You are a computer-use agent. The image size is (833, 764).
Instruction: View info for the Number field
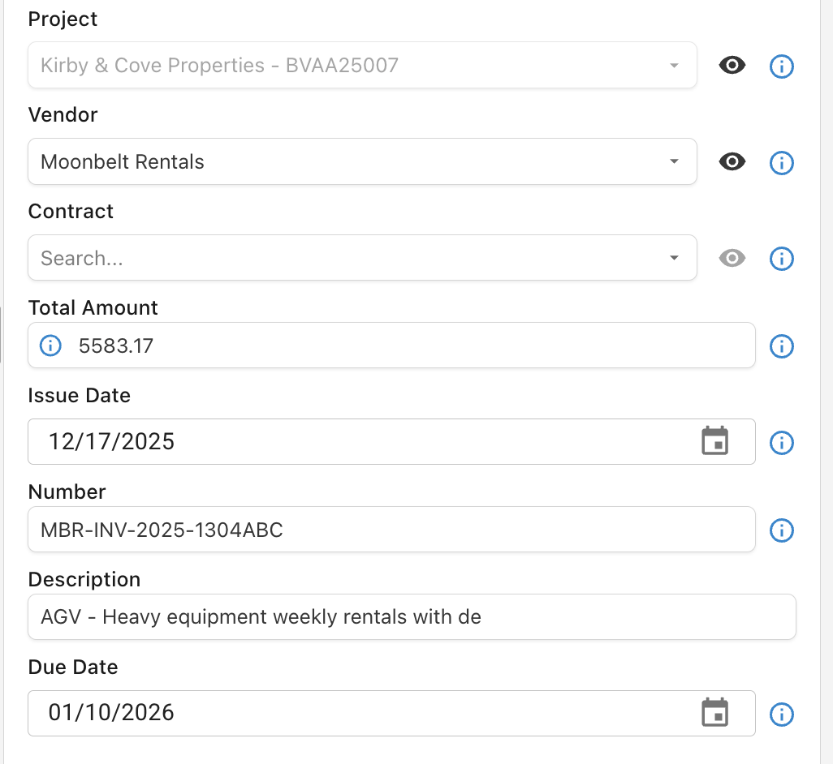pos(781,530)
